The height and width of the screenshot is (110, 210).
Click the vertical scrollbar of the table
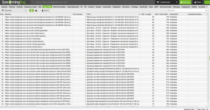pos(208,59)
